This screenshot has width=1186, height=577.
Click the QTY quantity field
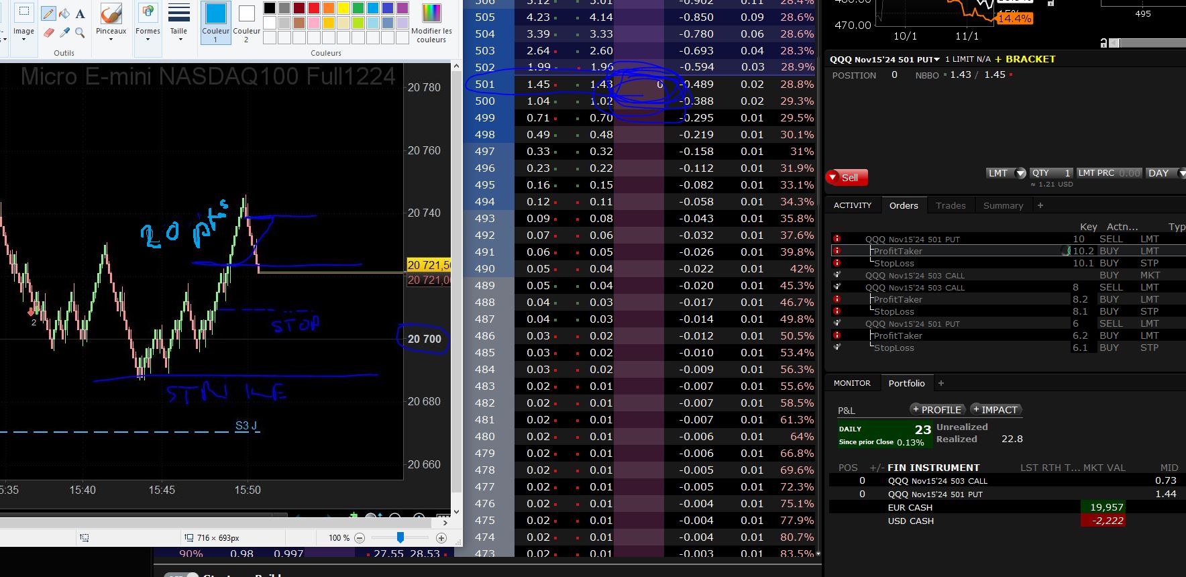(x=1051, y=173)
